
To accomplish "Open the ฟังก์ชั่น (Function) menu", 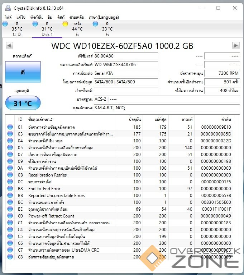I will (36, 17).
